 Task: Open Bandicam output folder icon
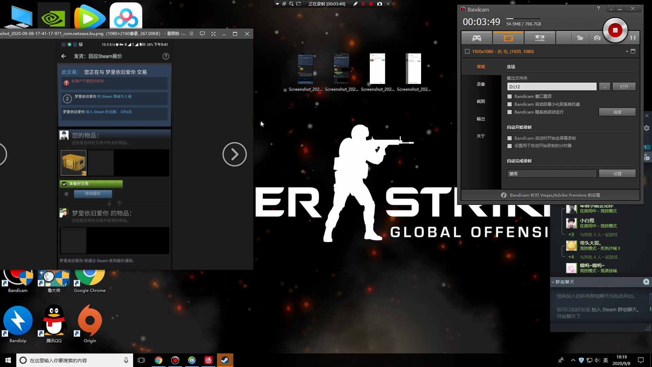pos(580,38)
